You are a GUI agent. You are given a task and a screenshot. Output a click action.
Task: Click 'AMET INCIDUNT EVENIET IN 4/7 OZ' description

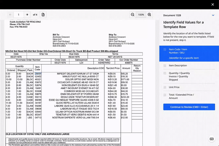[x=80, y=88]
